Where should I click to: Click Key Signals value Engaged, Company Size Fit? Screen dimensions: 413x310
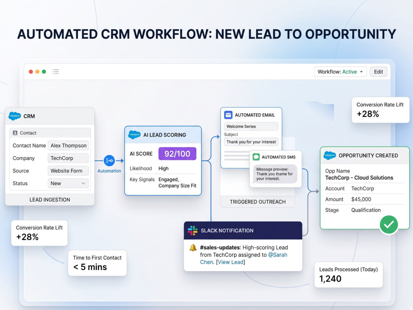pos(177,182)
